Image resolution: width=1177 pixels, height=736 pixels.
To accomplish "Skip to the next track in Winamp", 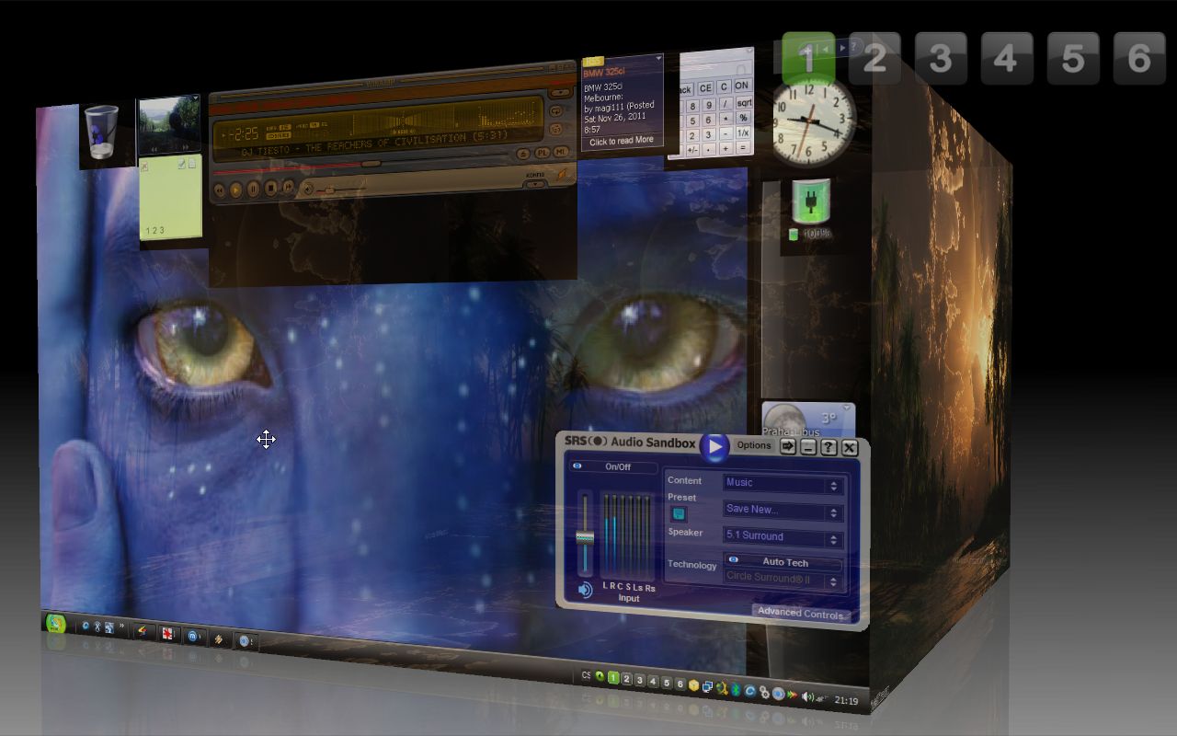I will click(288, 188).
